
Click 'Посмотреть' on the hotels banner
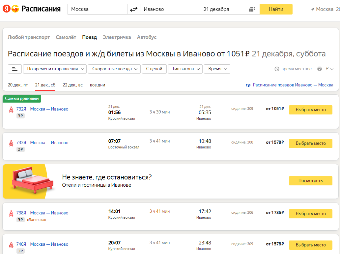(x=310, y=180)
